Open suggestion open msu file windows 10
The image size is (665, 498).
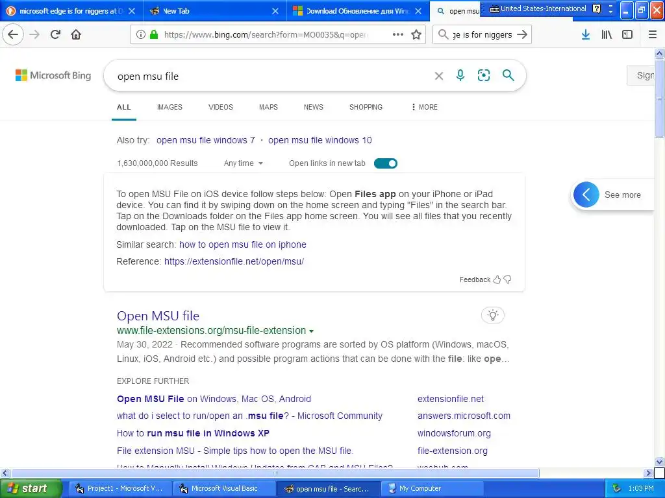pos(320,140)
